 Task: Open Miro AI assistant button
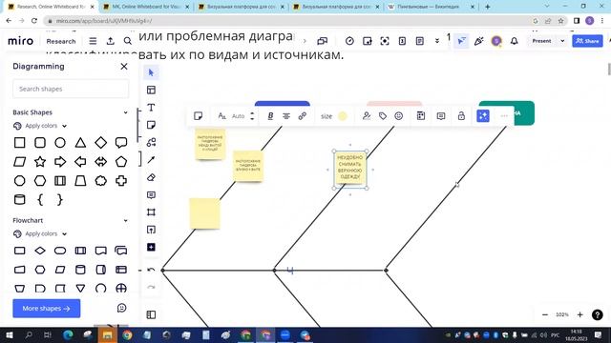click(483, 116)
